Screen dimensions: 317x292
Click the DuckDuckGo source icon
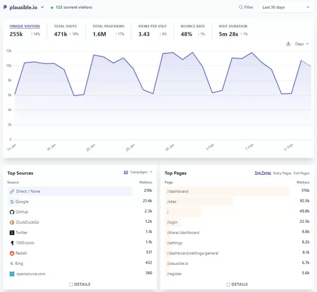pos(12,222)
